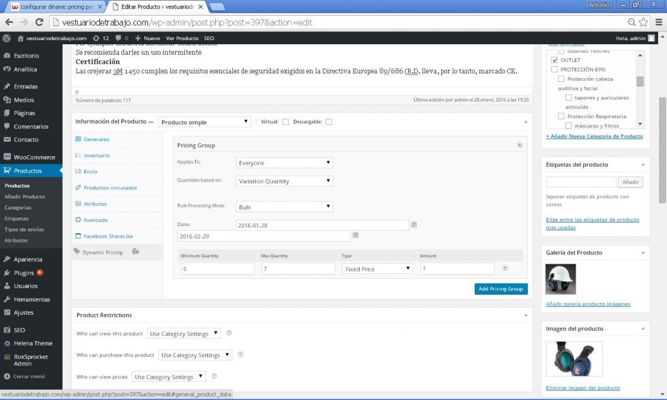Check máscaras y filtros category
Screen dimensions: 667x400
tap(568, 125)
